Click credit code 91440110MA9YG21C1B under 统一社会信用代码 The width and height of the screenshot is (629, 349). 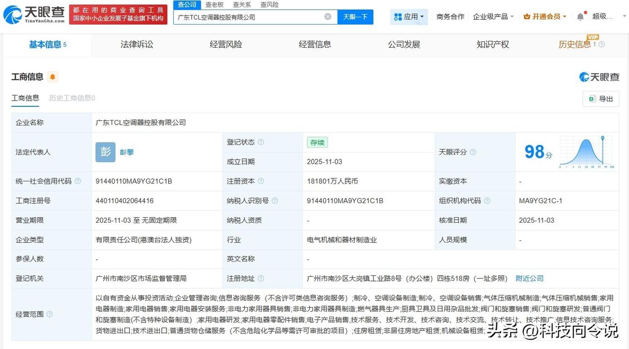[134, 181]
